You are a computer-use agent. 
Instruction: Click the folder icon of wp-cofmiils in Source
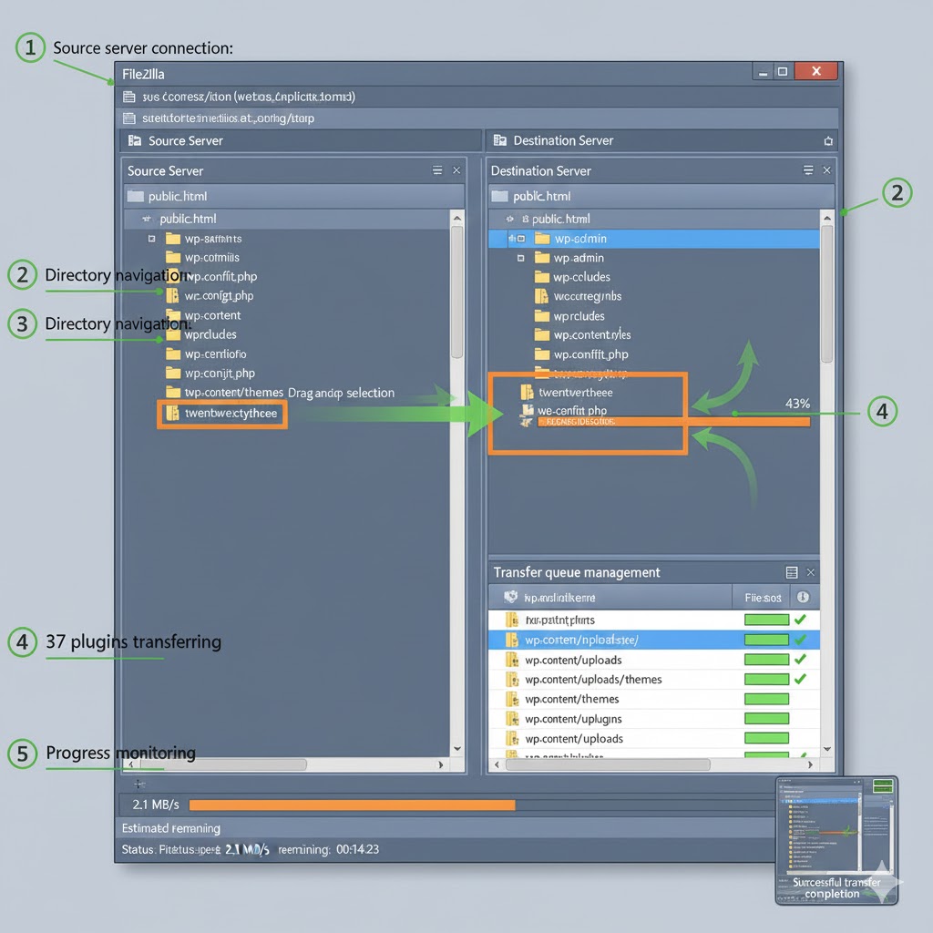point(173,258)
